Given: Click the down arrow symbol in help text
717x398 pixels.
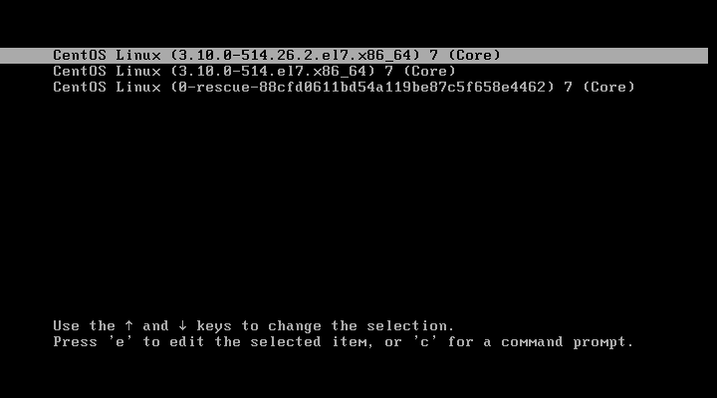Looking at the screenshot, I should point(182,325).
